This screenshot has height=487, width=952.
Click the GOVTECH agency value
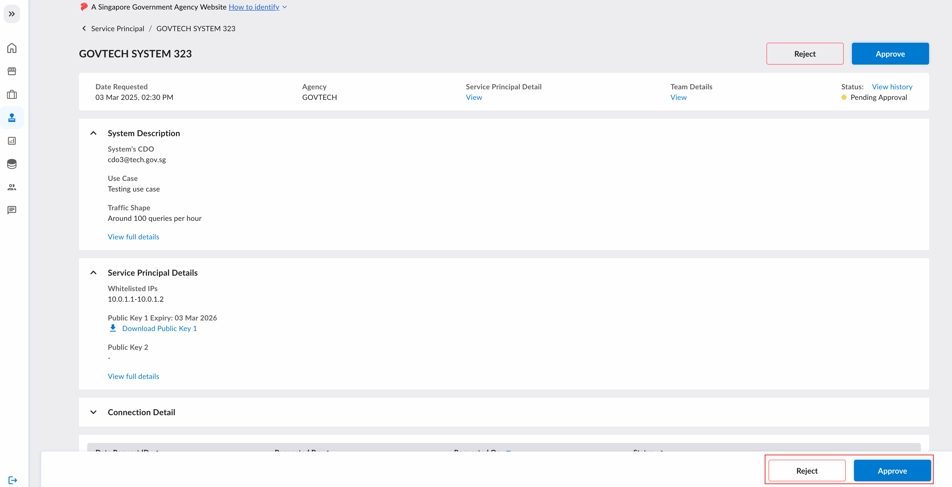coord(319,97)
